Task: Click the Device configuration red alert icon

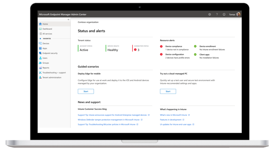Action: coord(161,54)
